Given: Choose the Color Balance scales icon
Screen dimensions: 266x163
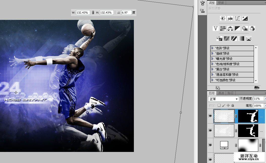Looking at the screenshot, I should pos(230,28).
